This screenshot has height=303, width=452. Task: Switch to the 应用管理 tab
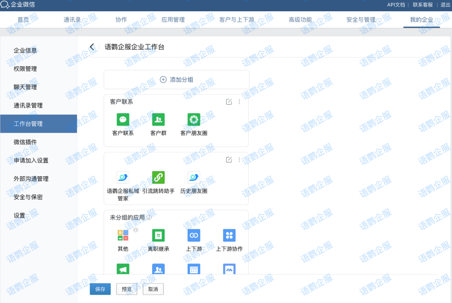coord(173,20)
